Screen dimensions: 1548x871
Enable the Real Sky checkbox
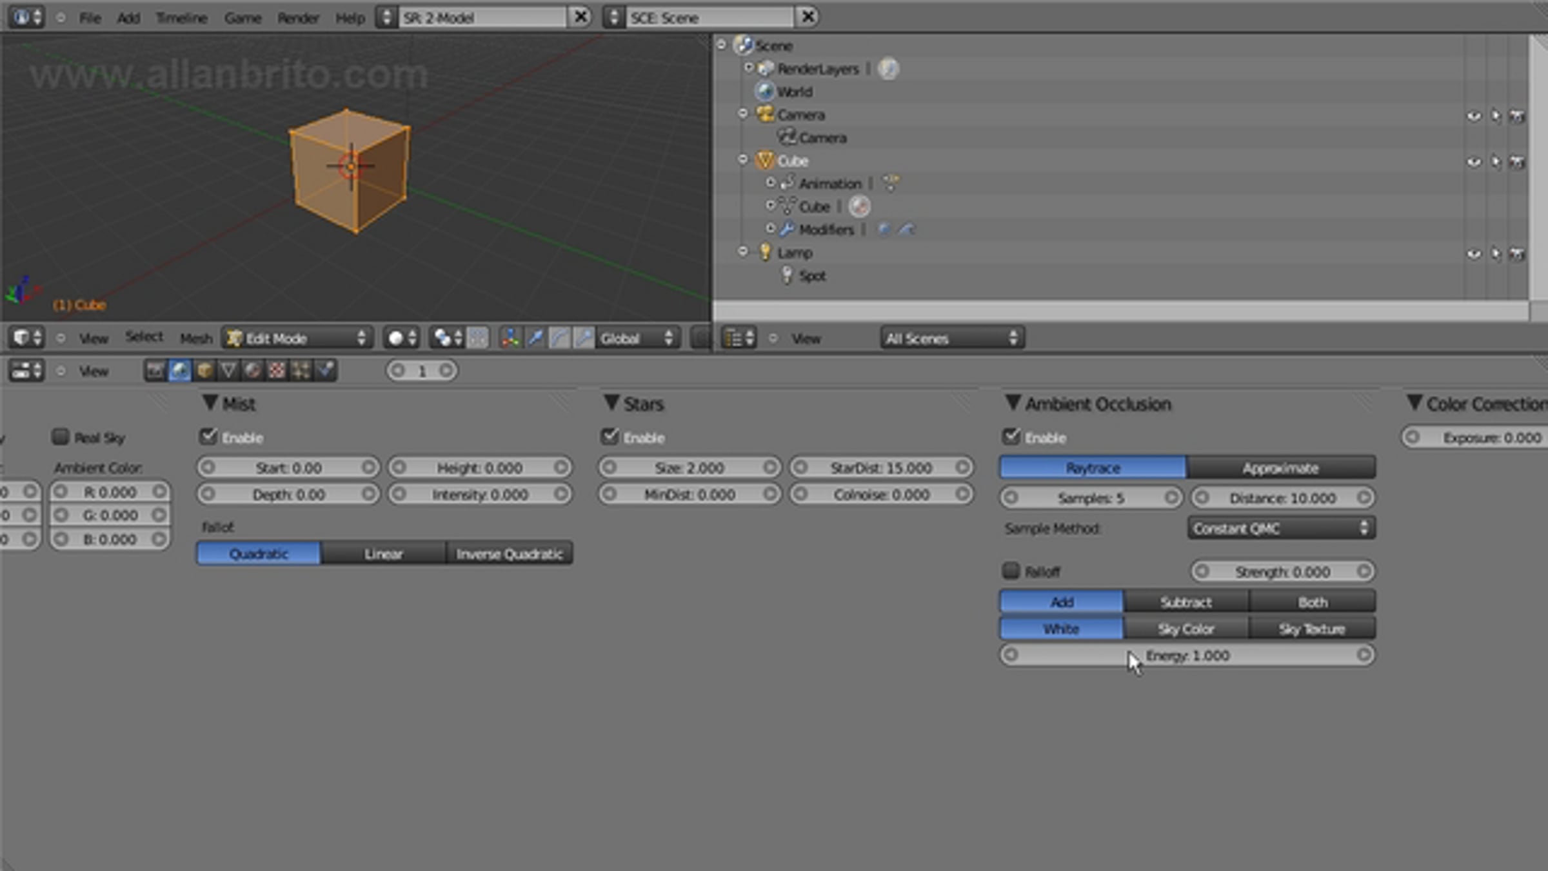tap(60, 437)
